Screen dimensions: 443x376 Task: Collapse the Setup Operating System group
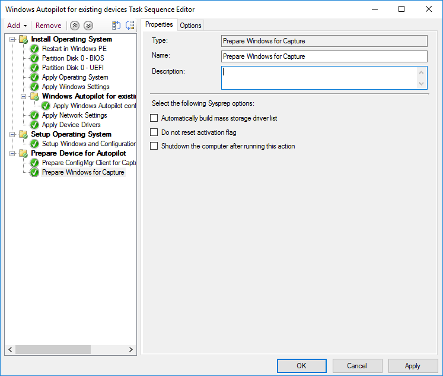click(x=12, y=134)
